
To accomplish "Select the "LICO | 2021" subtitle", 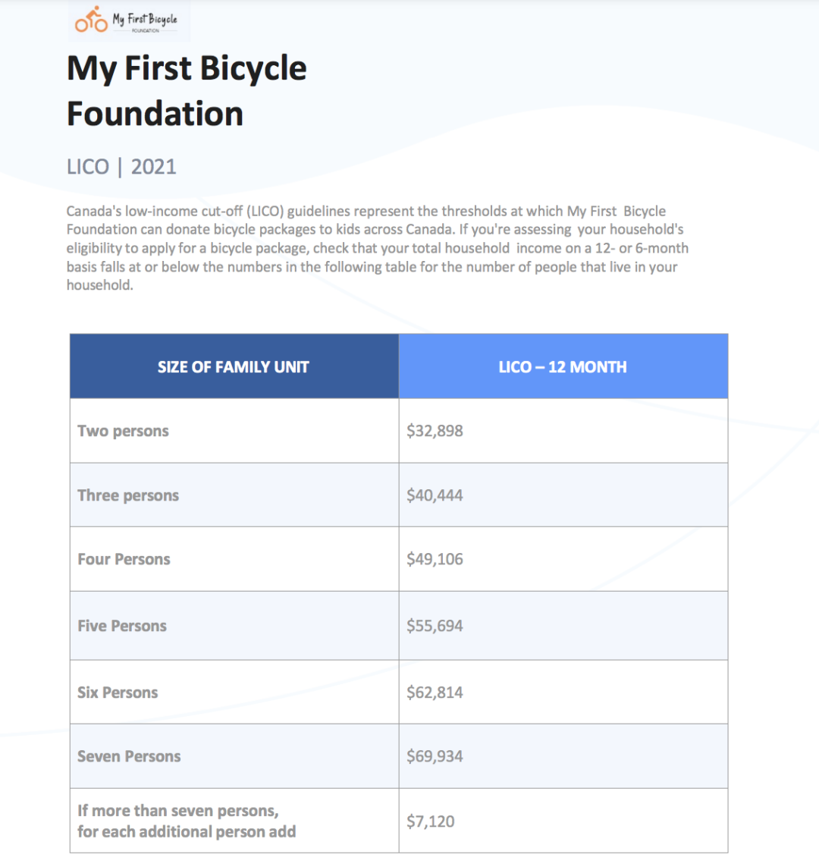I will (121, 167).
